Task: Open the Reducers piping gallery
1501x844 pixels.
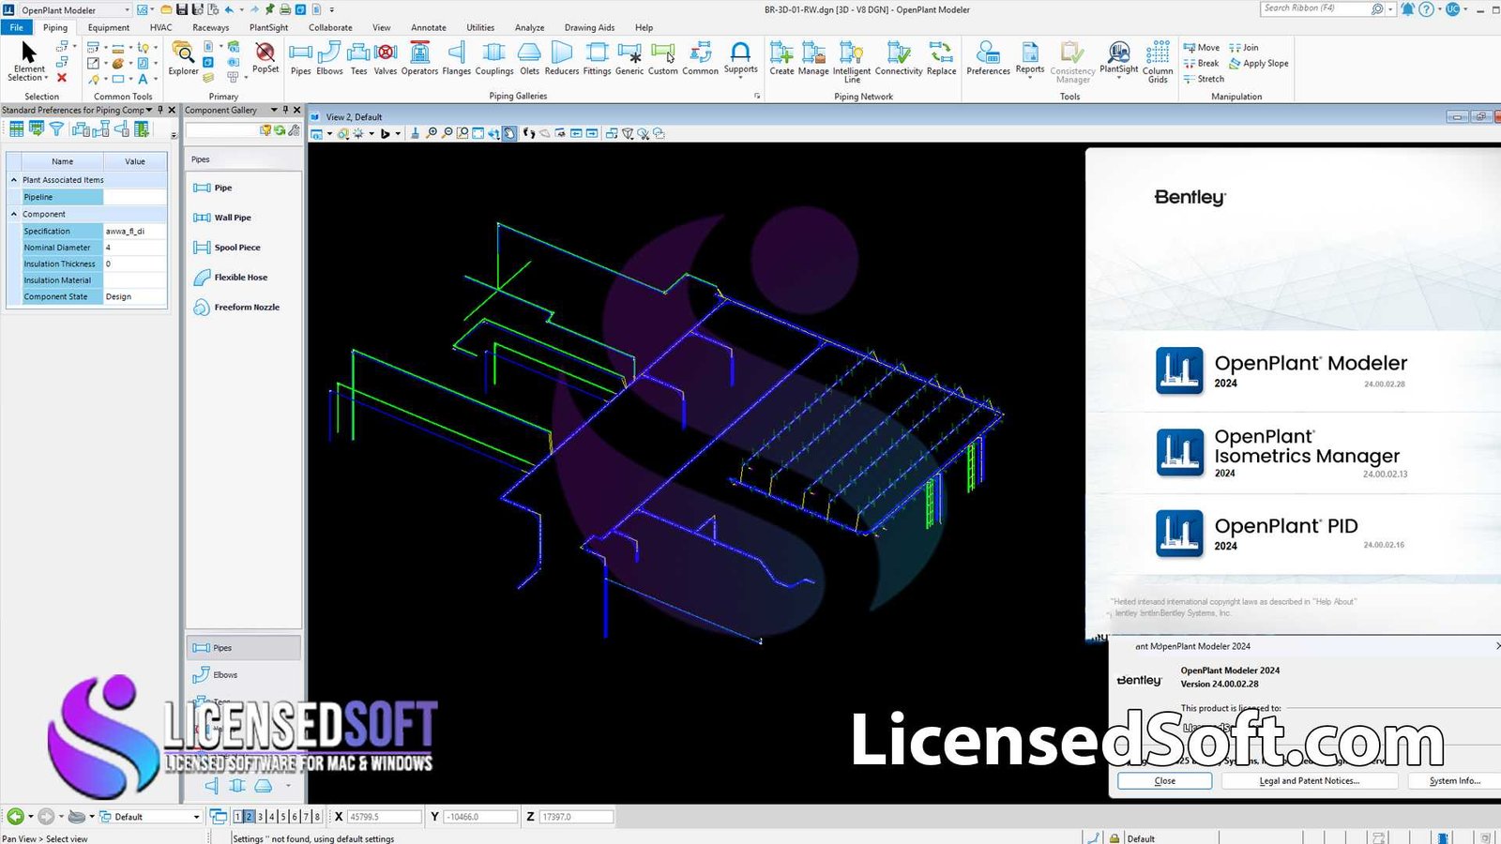Action: pyautogui.click(x=562, y=58)
